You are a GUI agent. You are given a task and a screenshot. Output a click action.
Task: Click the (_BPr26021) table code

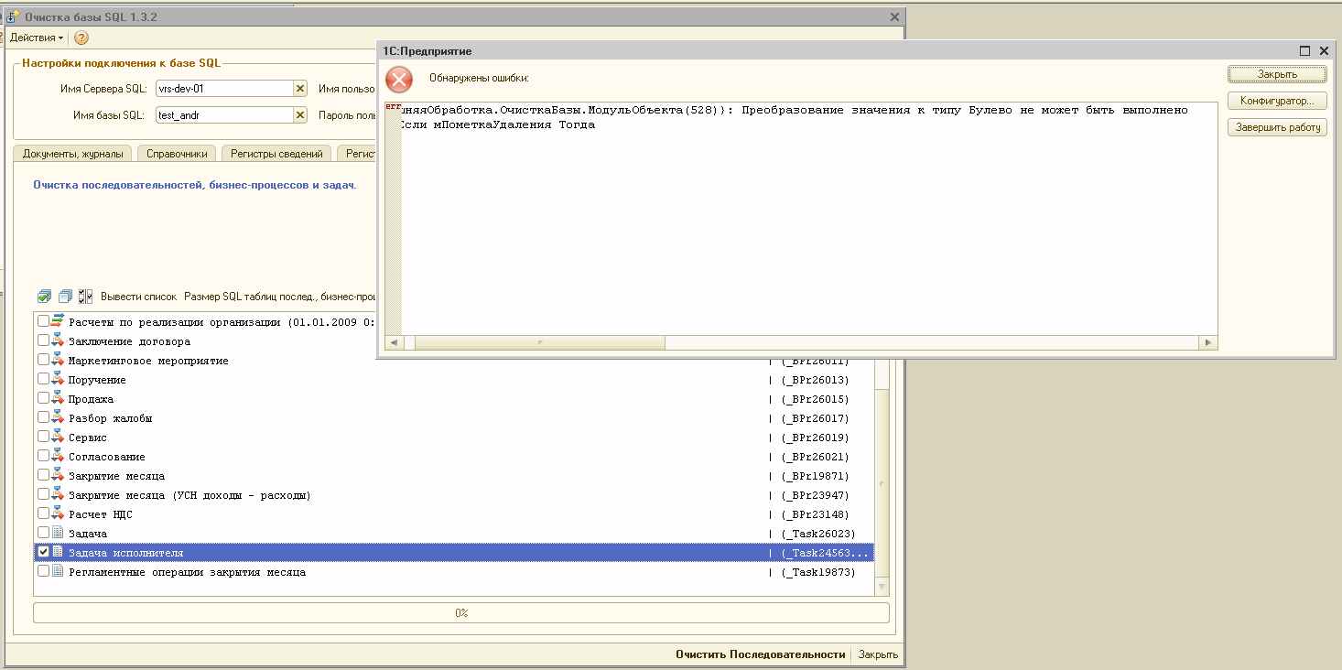pyautogui.click(x=815, y=457)
